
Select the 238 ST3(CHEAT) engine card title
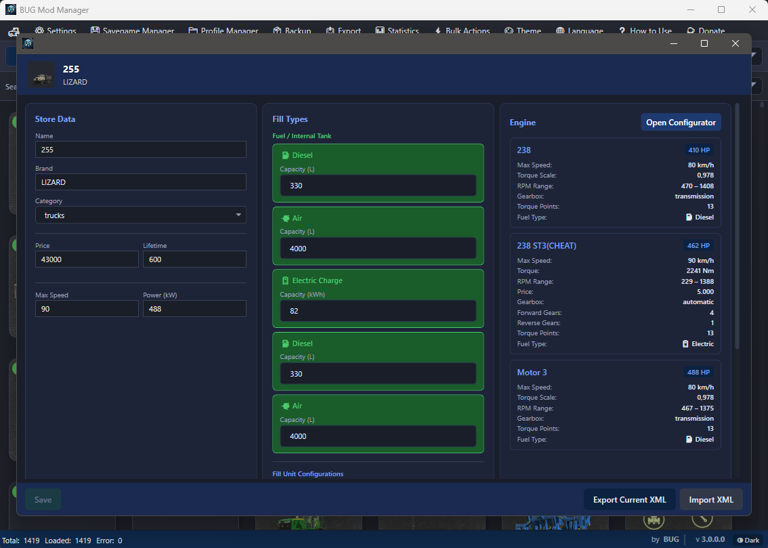(546, 246)
